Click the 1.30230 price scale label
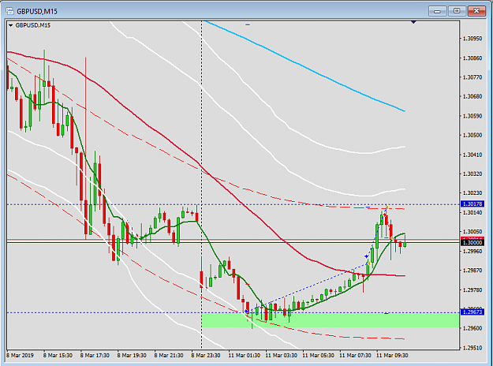493x366 pixels. 472,193
